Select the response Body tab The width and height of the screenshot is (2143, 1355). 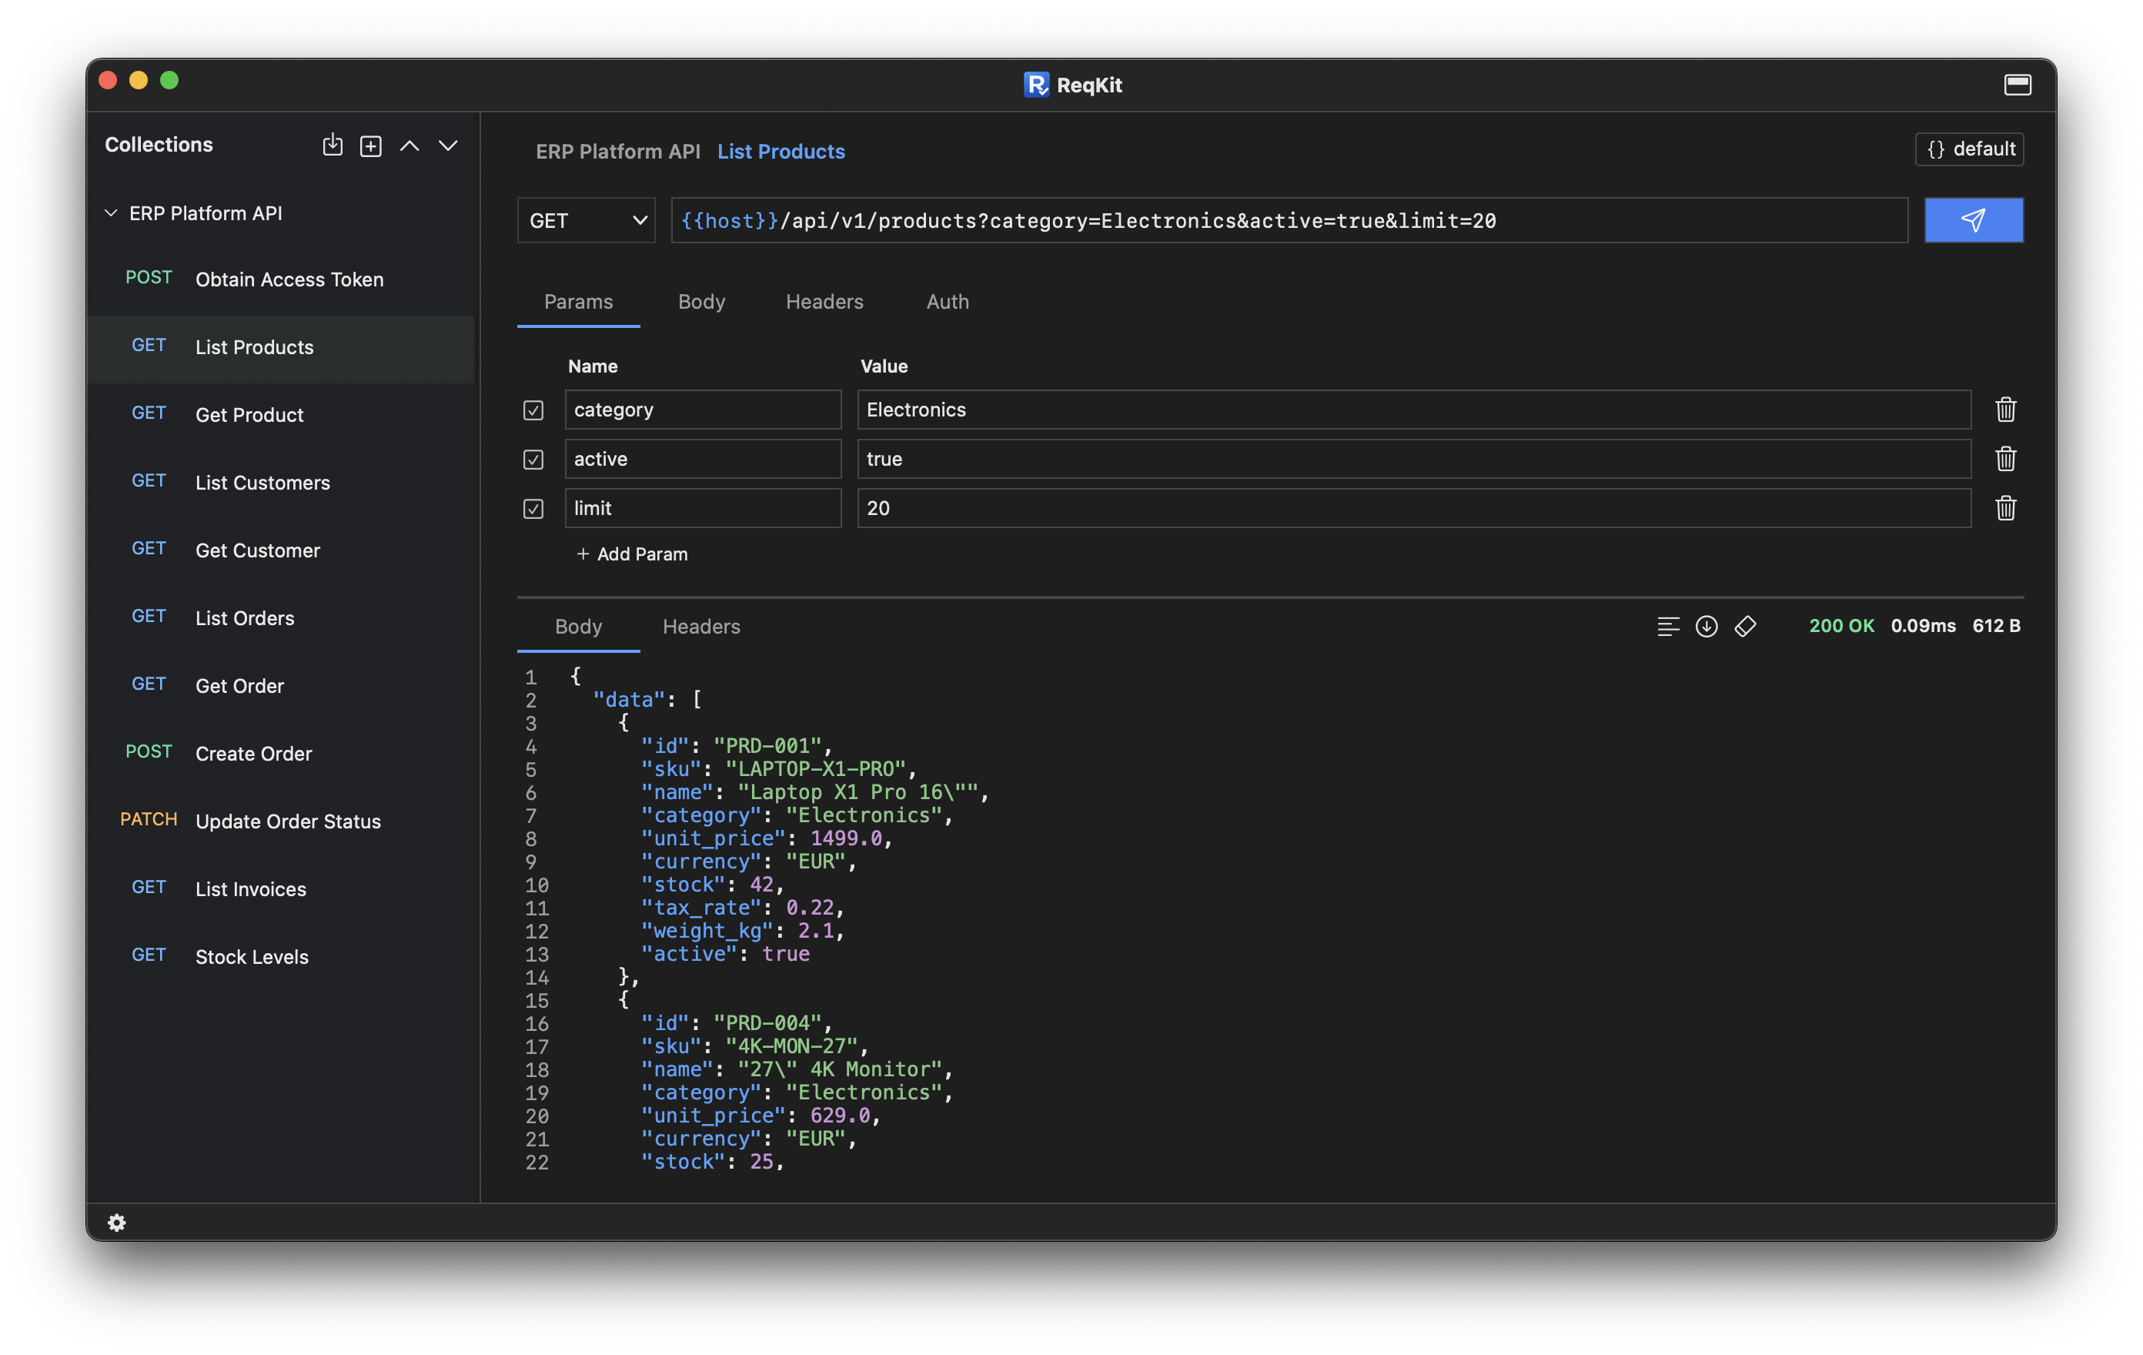click(578, 627)
